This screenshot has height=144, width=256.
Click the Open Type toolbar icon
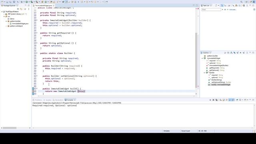click(x=51, y=2)
